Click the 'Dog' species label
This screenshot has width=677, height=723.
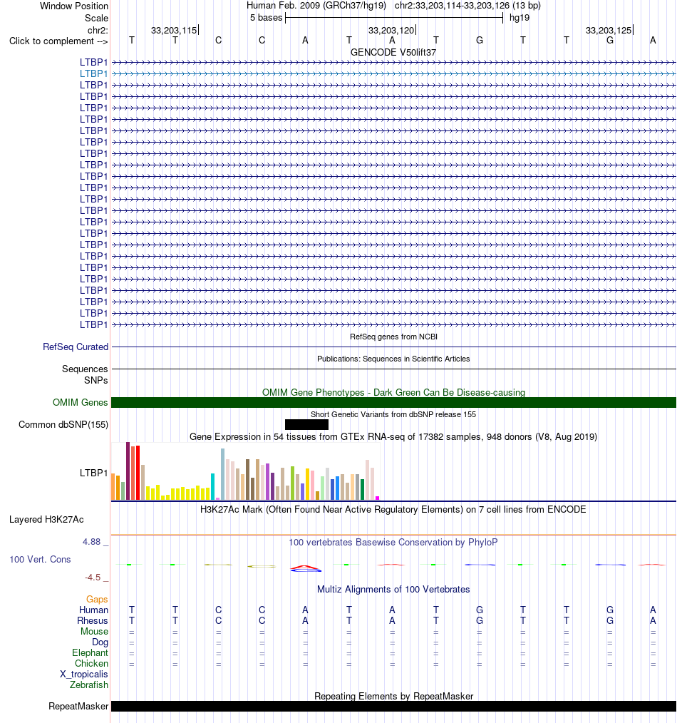point(100,642)
